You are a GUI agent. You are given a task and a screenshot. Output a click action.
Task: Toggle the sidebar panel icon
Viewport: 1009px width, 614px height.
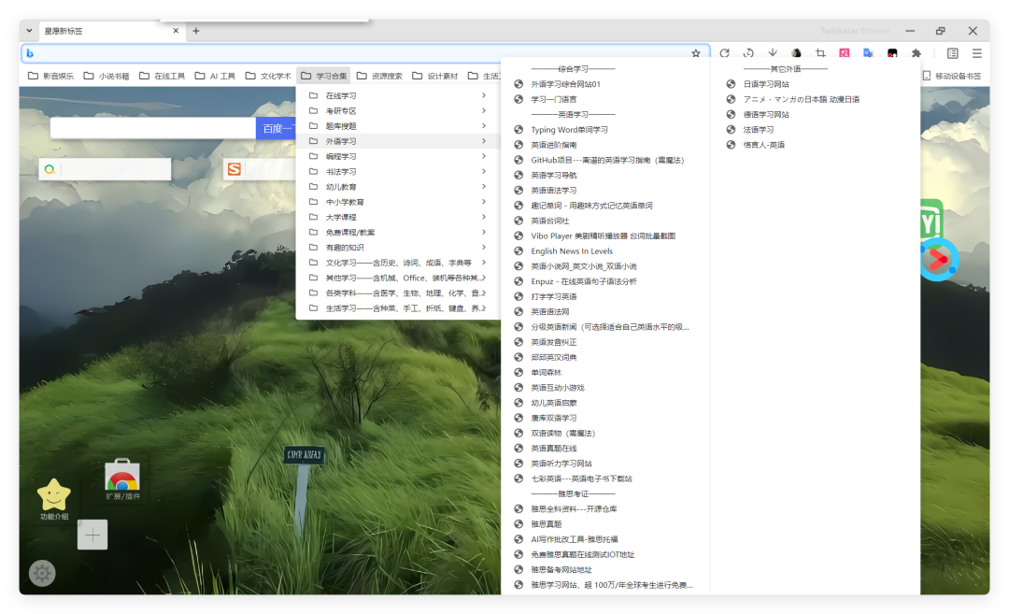952,53
